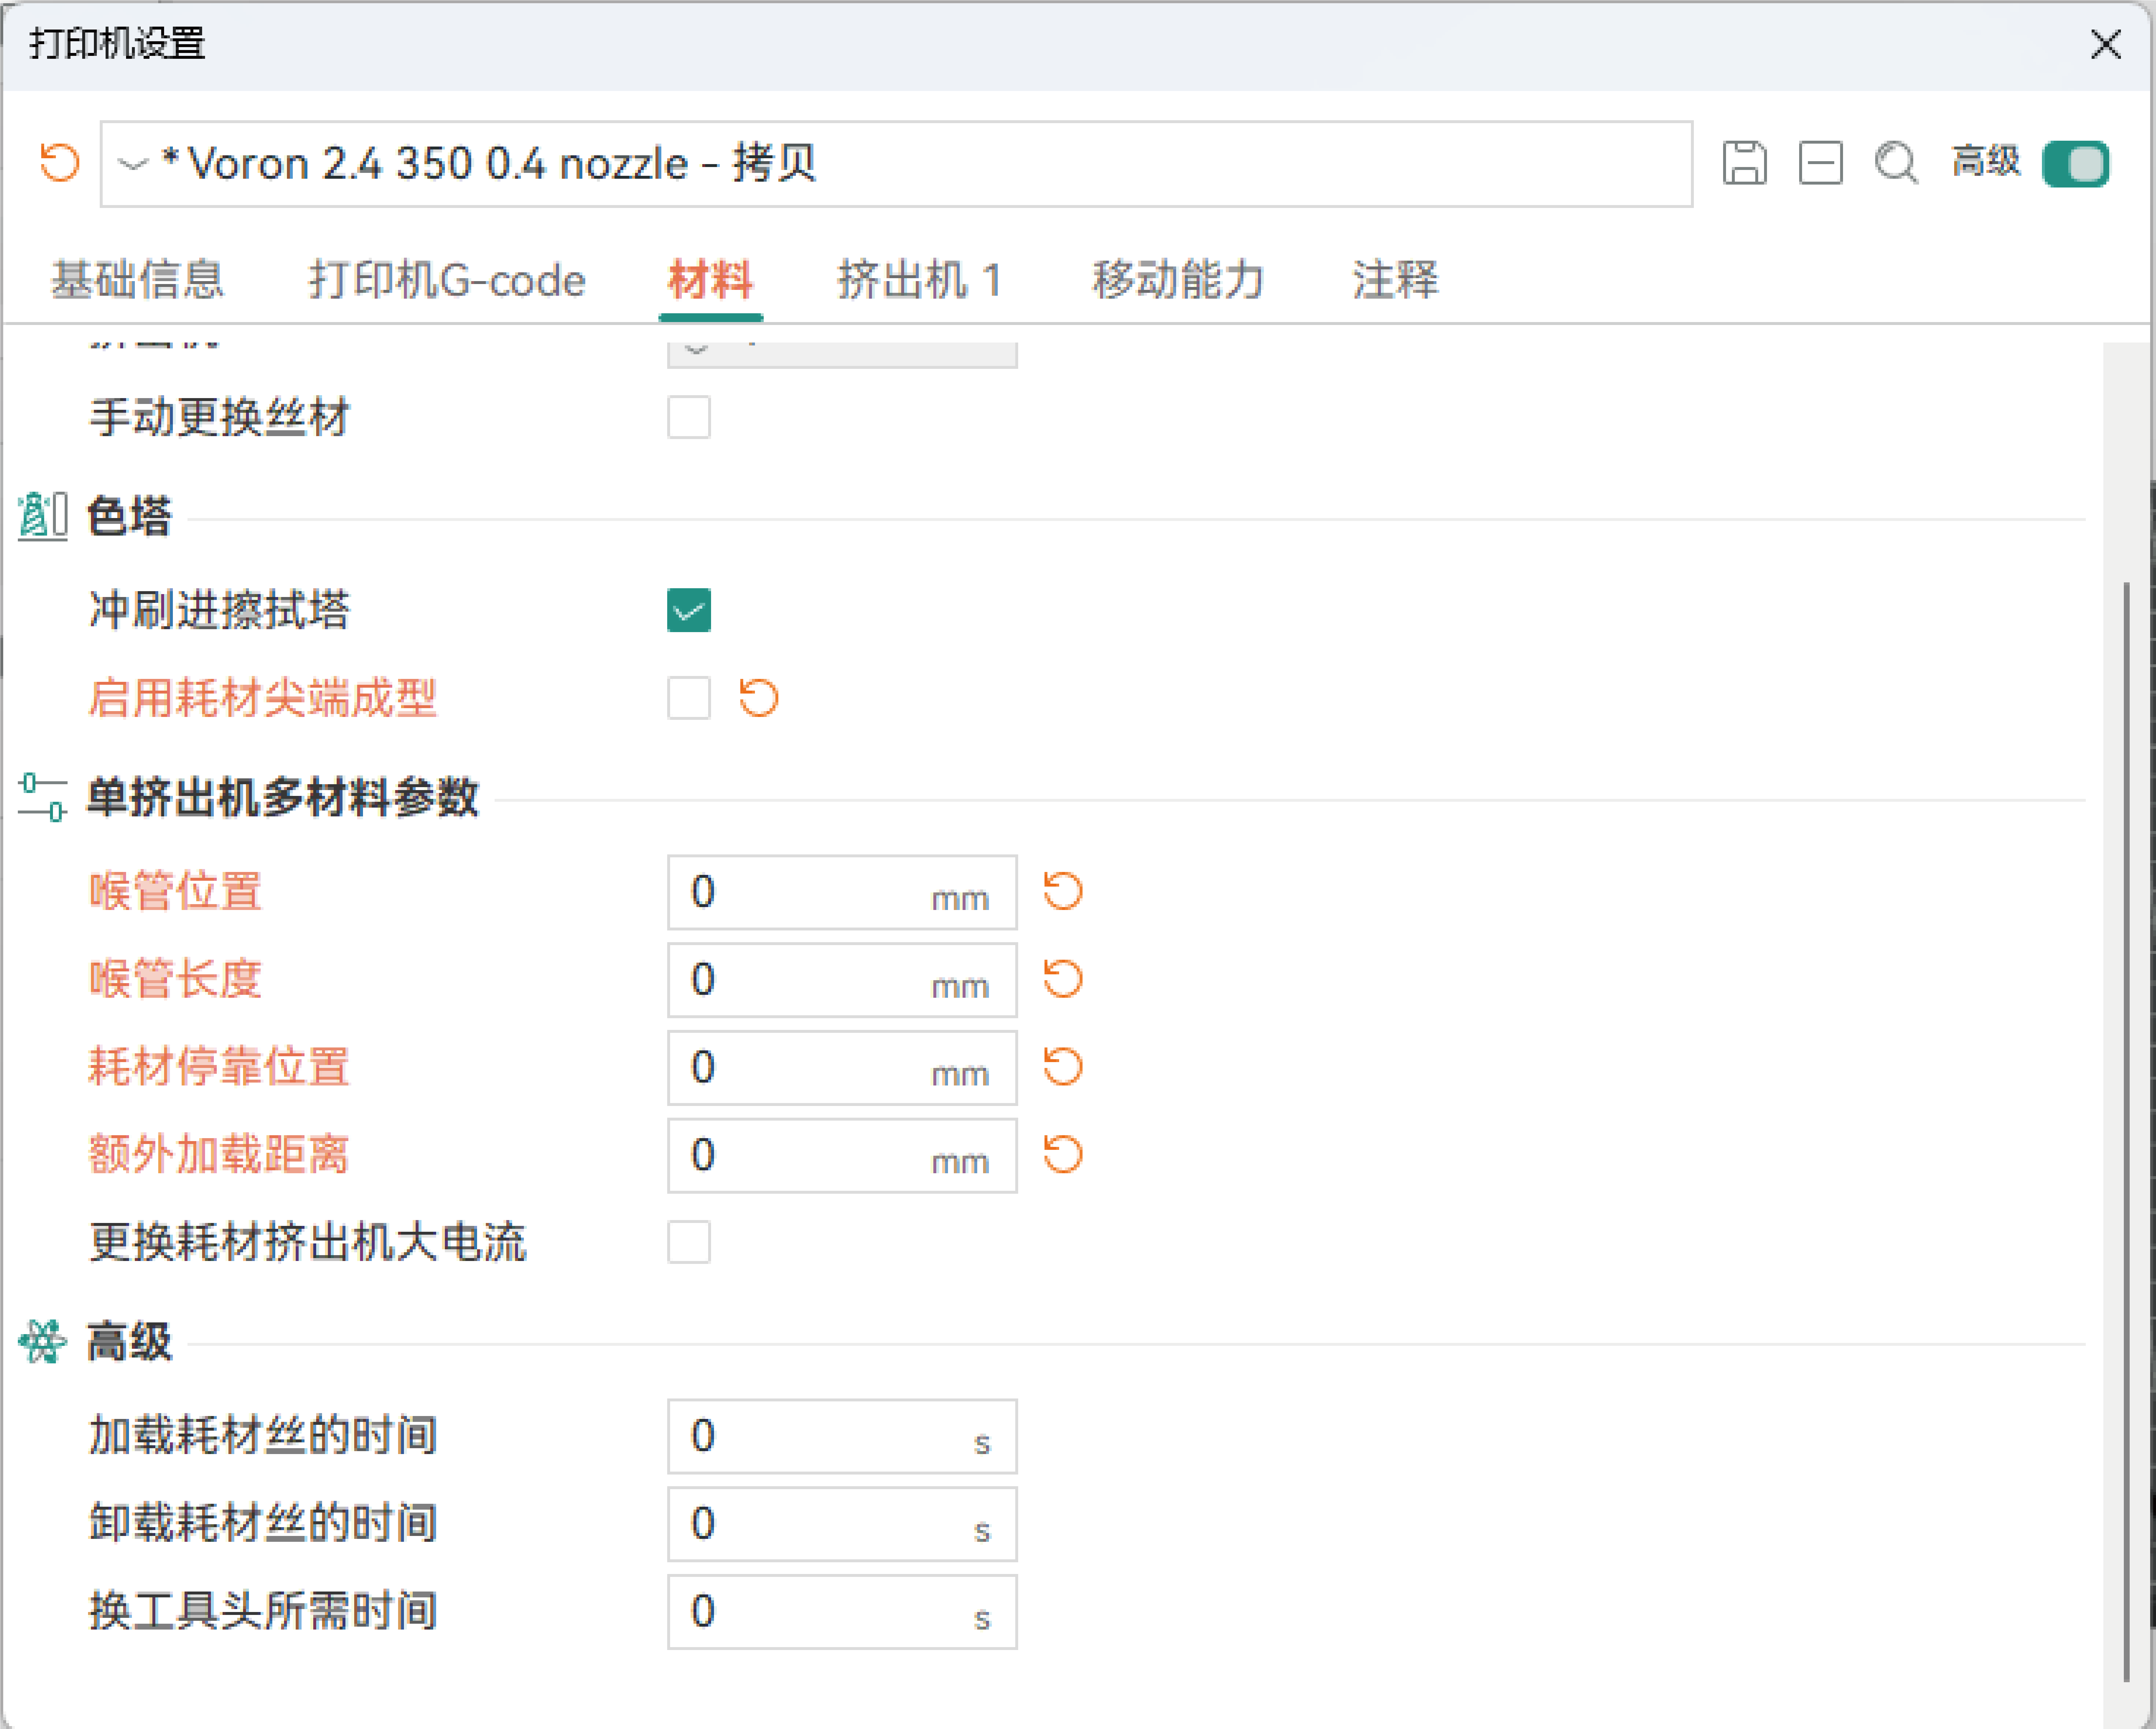This screenshot has height=1729, width=2156.
Task: Enable the 更换耗材挤出机大电流 checkbox
Action: (x=689, y=1242)
